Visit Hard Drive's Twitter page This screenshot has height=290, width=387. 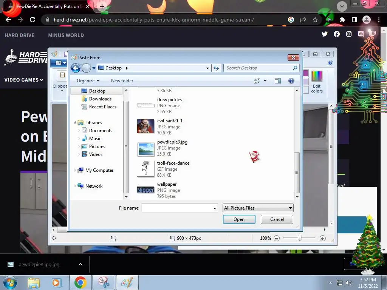pyautogui.click(x=325, y=34)
